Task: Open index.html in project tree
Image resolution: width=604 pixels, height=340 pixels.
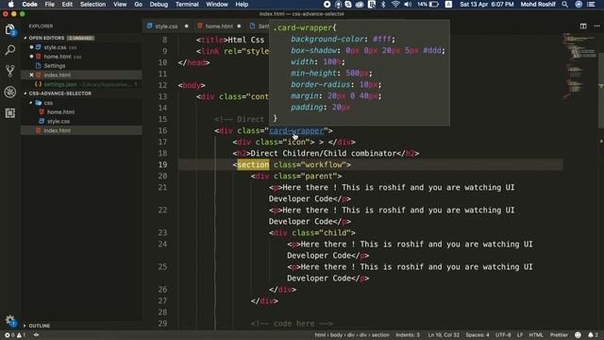Action: pos(57,130)
